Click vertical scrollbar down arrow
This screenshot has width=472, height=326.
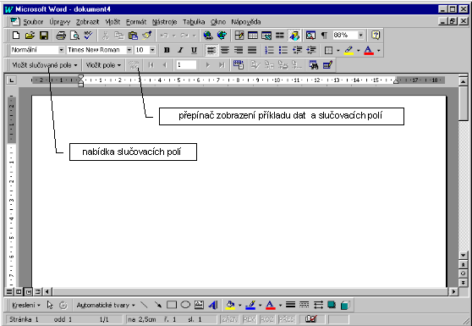coord(463,255)
